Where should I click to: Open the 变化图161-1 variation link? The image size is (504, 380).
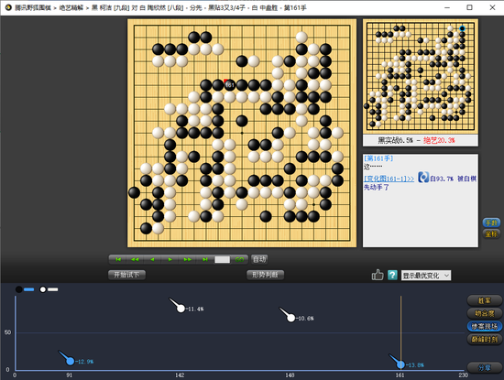coord(389,179)
